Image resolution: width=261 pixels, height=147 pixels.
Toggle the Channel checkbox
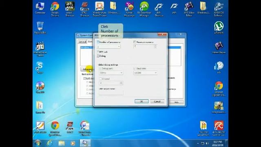pos(100,79)
